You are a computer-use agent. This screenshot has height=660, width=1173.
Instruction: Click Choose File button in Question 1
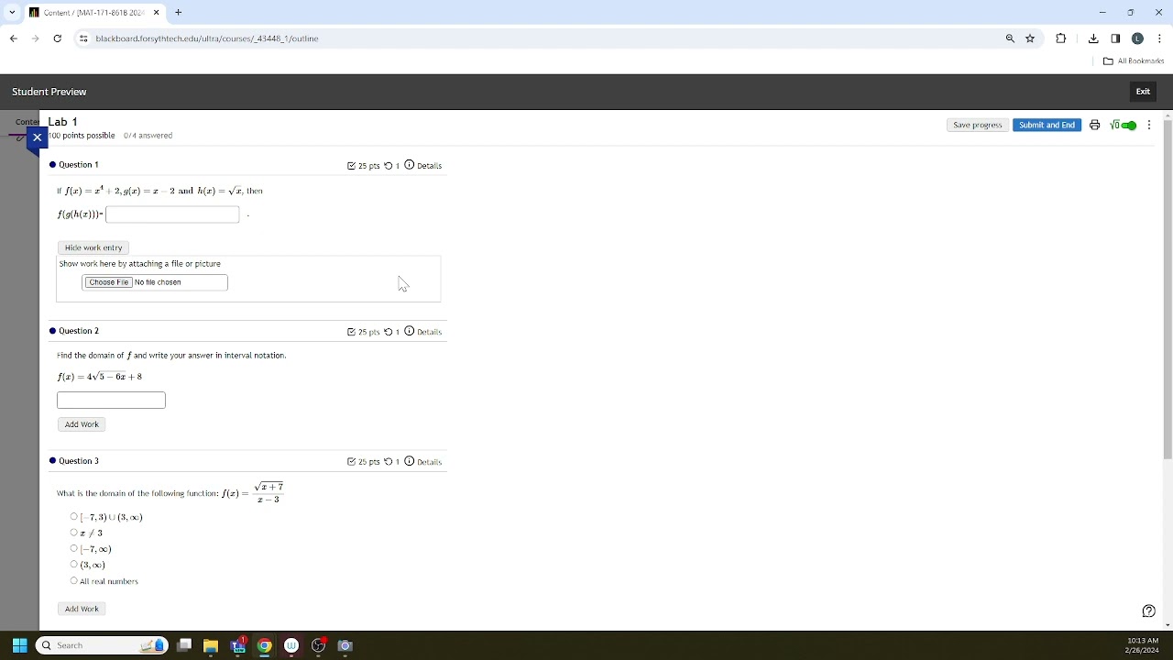(109, 282)
